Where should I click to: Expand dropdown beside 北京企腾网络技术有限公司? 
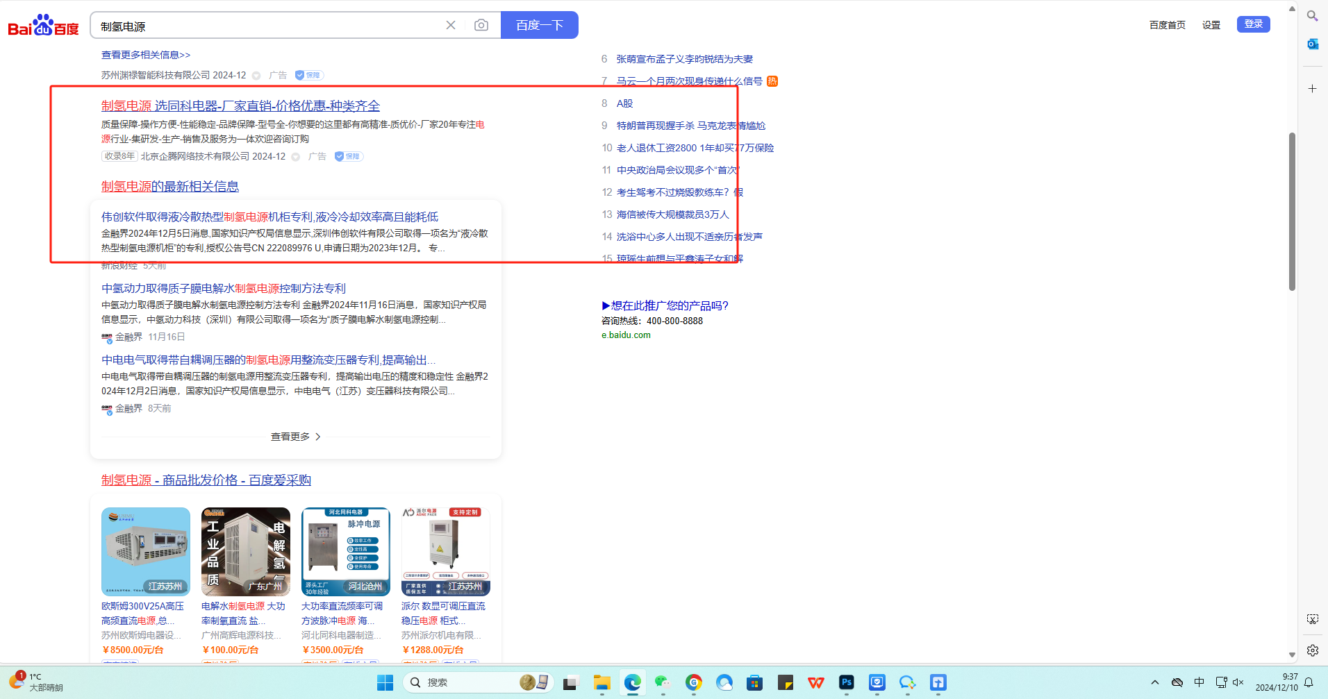(296, 157)
